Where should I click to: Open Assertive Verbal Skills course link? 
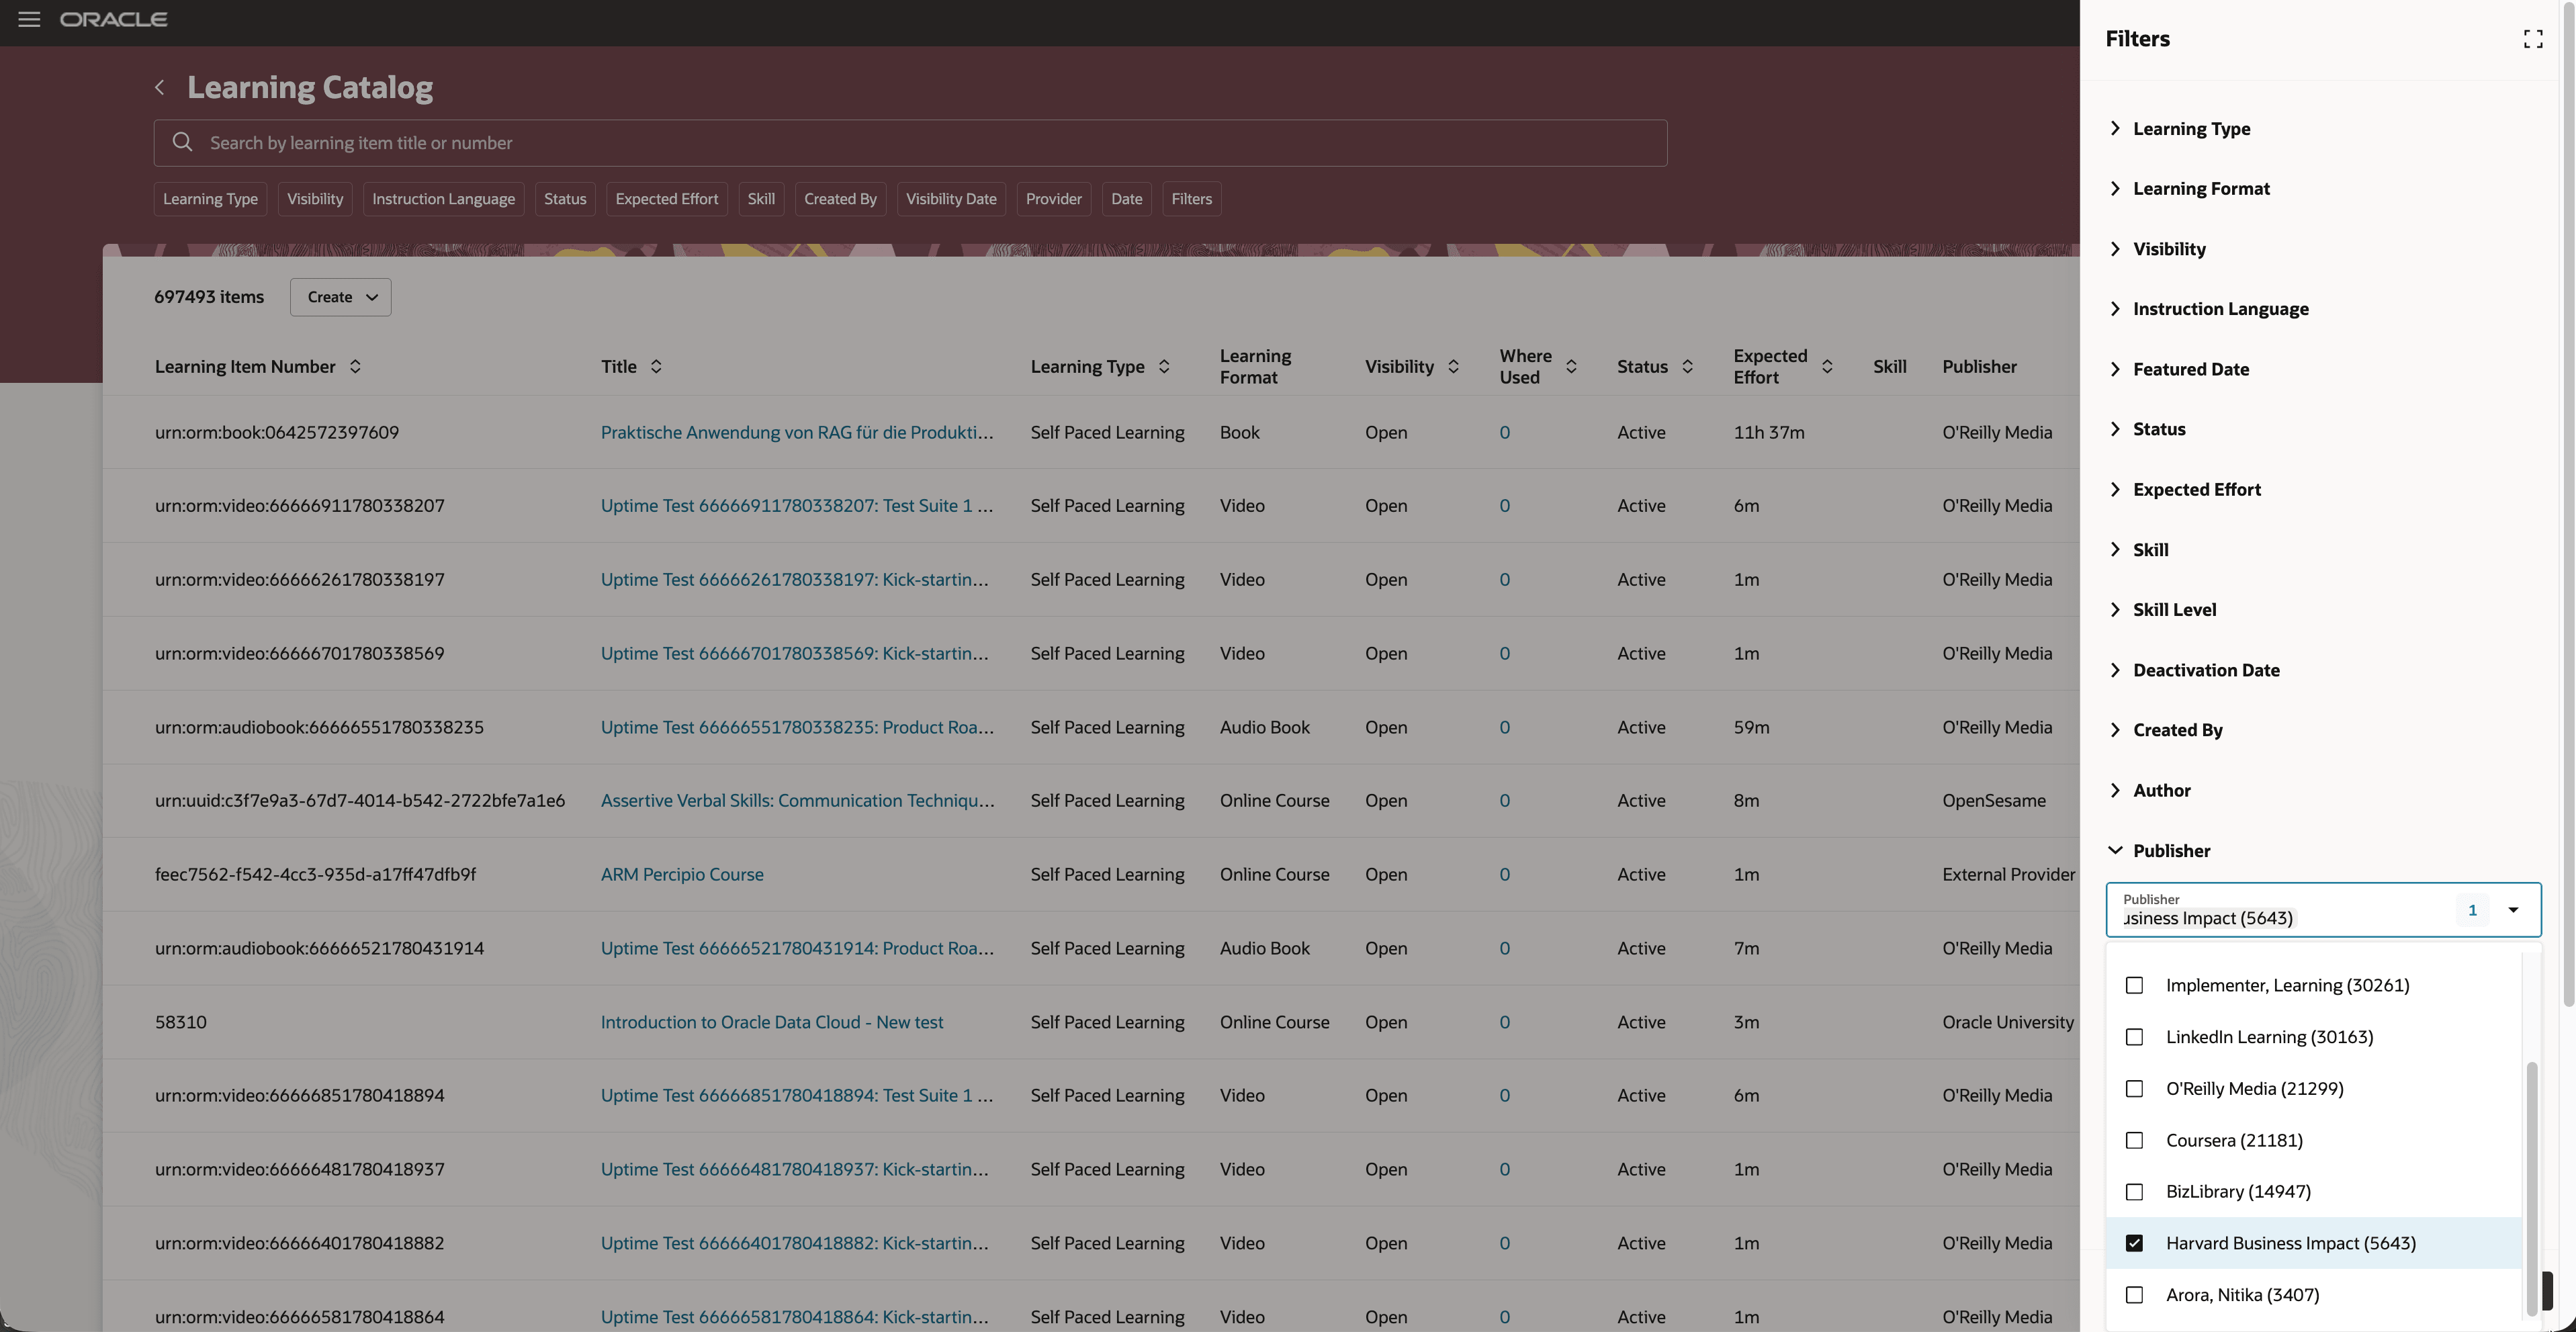pyautogui.click(x=797, y=800)
